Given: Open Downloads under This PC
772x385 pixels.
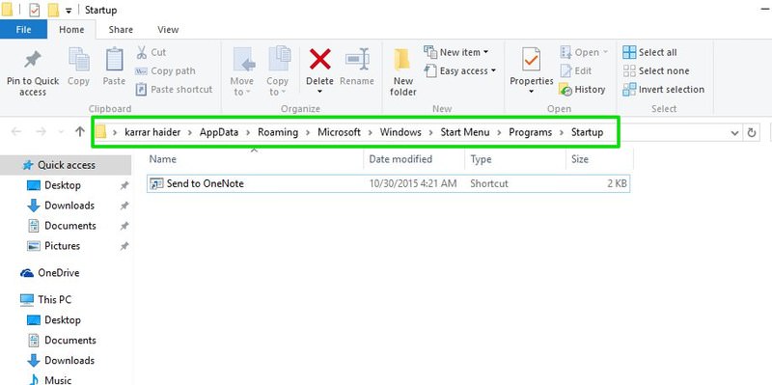Looking at the screenshot, I should [69, 360].
